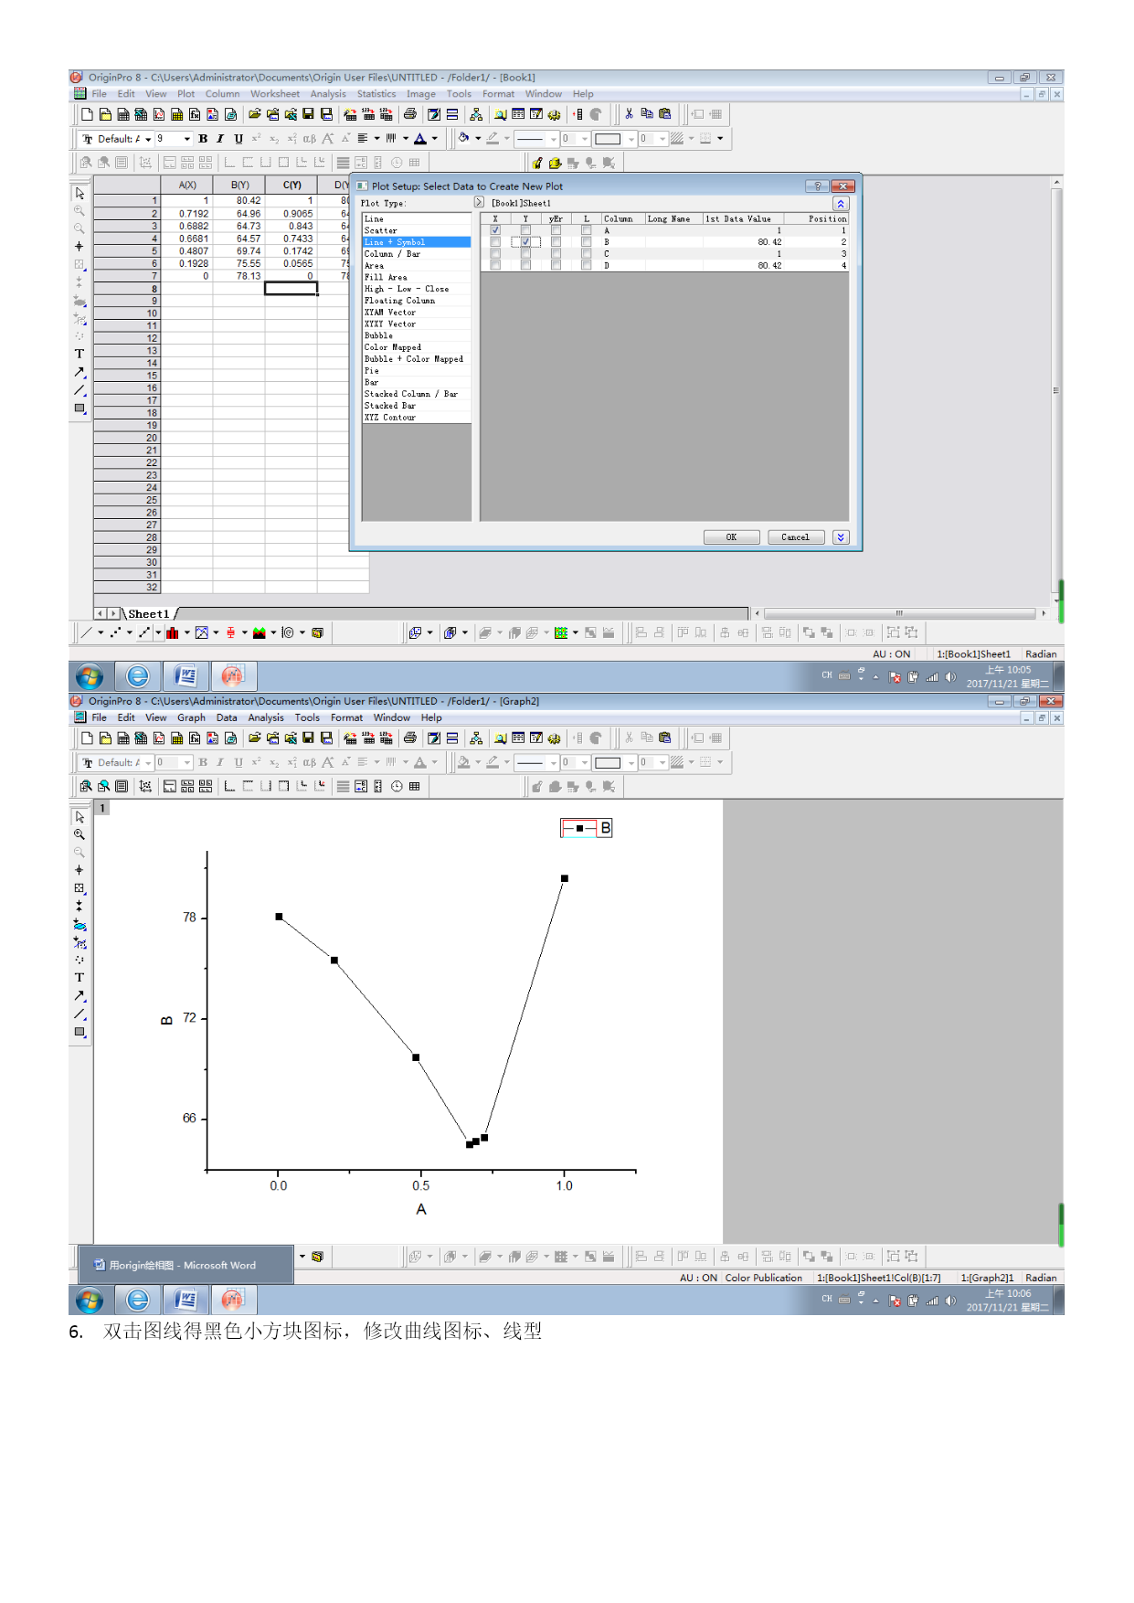
Task: Click Scatter plot icon in Book1 bottom toolbar
Action: point(115,632)
